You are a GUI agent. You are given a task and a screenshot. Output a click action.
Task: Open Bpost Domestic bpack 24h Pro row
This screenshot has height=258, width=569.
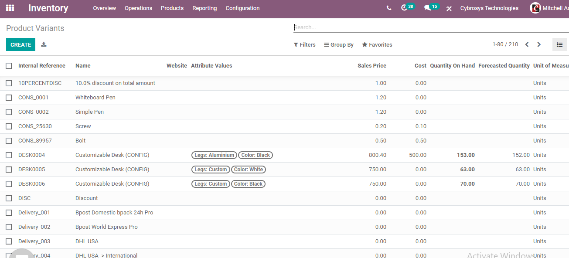[x=284, y=213]
